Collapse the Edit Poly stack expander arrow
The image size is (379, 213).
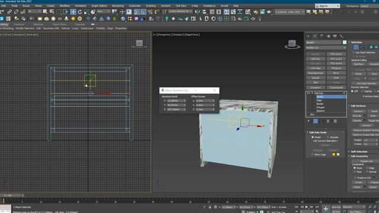[x=312, y=93]
